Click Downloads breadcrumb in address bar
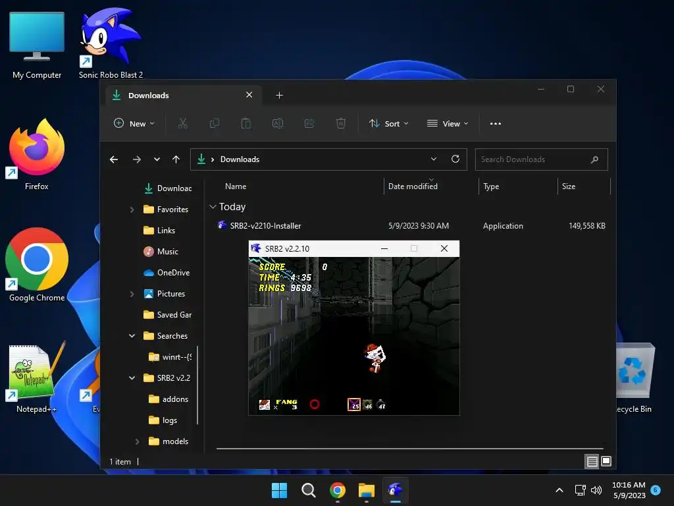This screenshot has height=506, width=674. coord(240,159)
